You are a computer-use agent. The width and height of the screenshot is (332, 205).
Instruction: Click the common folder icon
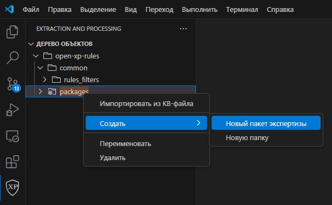(x=52, y=68)
